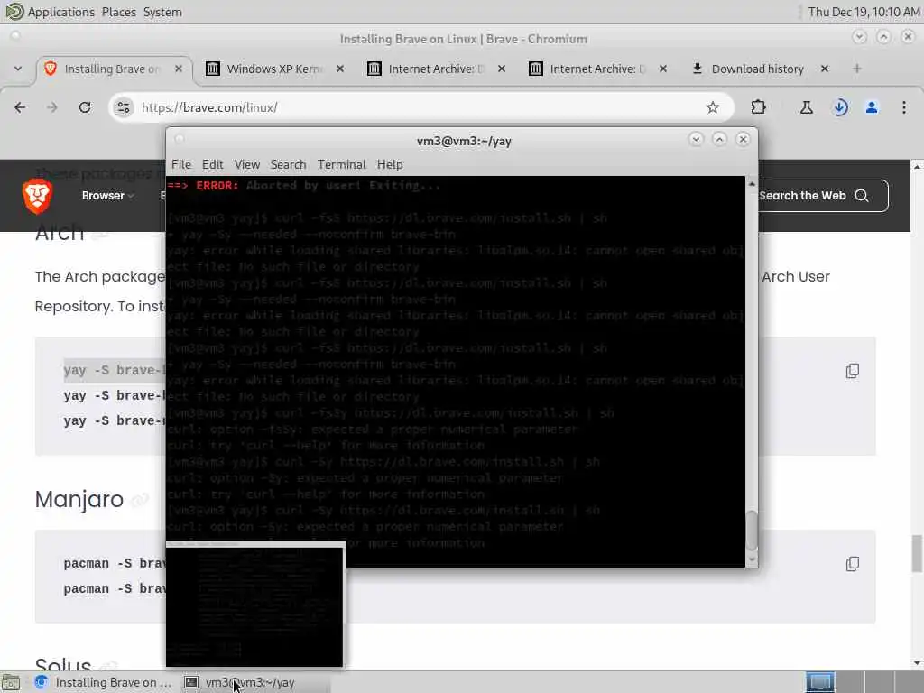Screen dimensions: 924x693
Task: Show desktop icon in bottom panel
Action: [x=11, y=682]
